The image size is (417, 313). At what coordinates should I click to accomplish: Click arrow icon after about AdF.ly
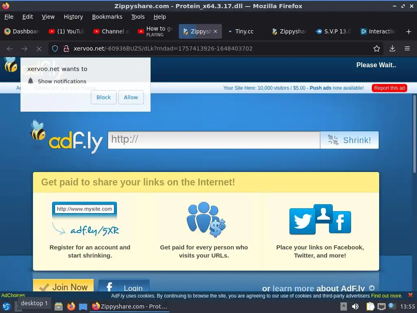372,288
